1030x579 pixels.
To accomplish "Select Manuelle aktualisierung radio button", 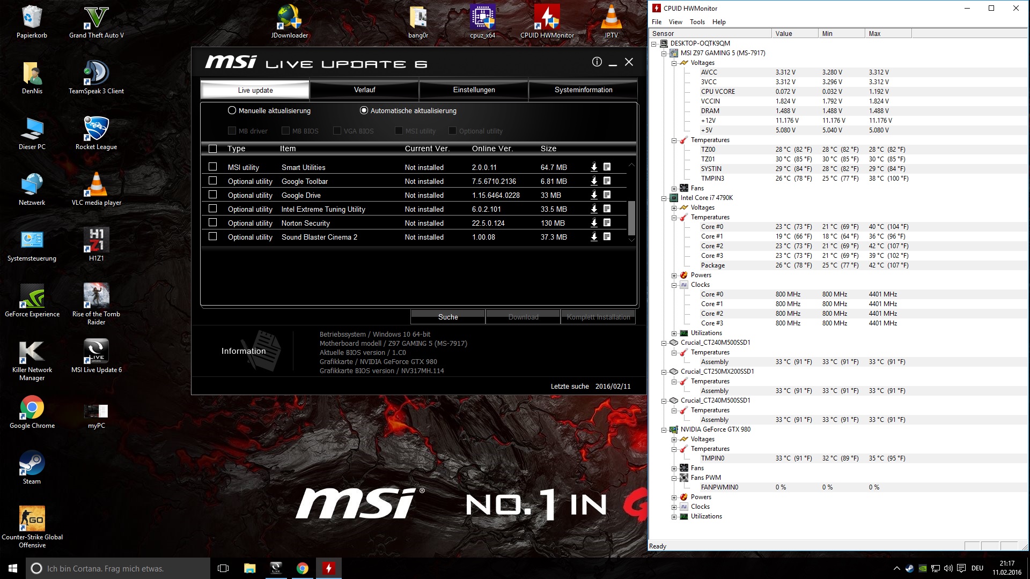I will point(232,110).
